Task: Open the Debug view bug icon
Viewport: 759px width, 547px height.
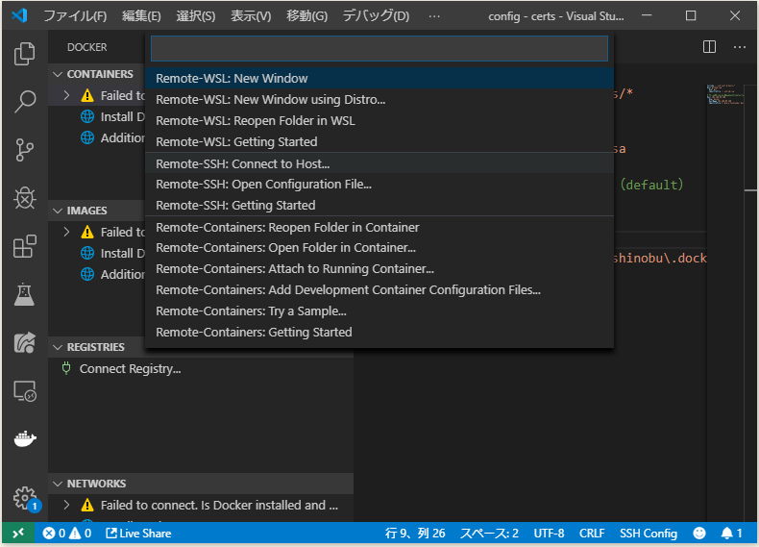Action: click(x=24, y=198)
